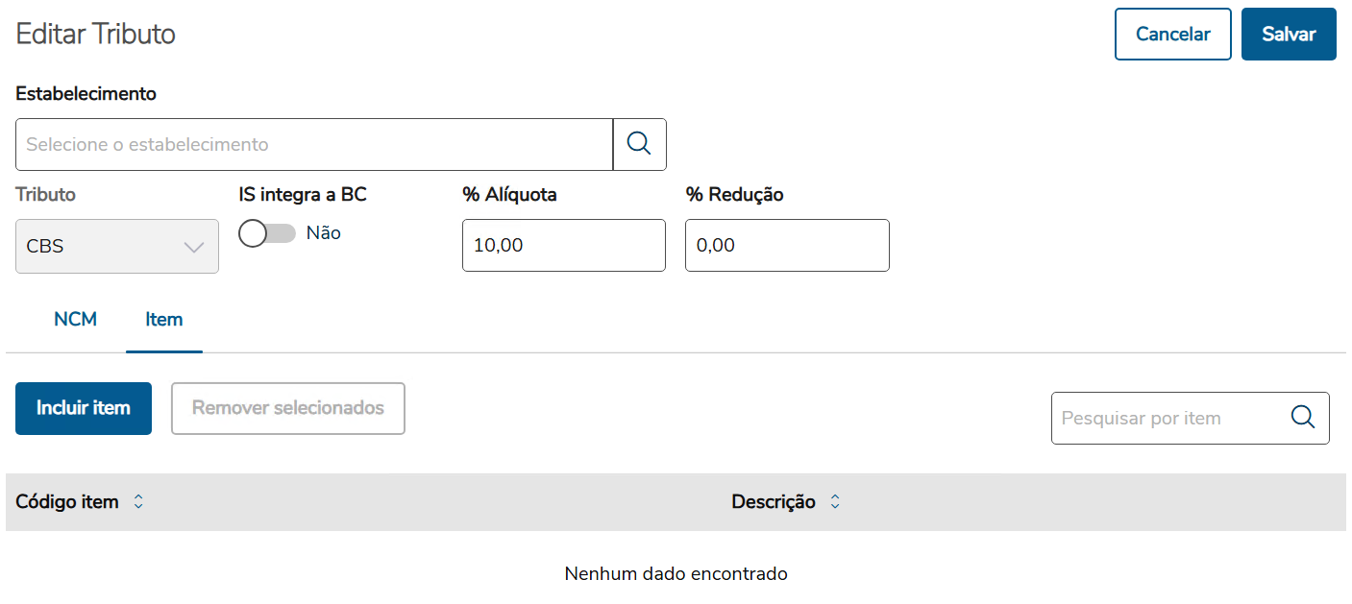
Task: Focus the Selecione o estabelecimento field
Action: pos(313,144)
